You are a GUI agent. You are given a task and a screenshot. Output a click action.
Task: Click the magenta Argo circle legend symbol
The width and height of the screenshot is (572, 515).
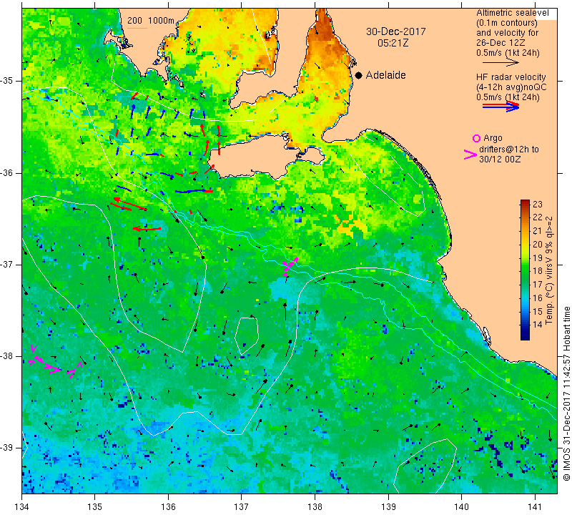(476, 138)
